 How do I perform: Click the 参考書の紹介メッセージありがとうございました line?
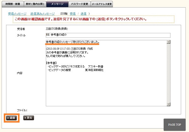(x=72, y=42)
